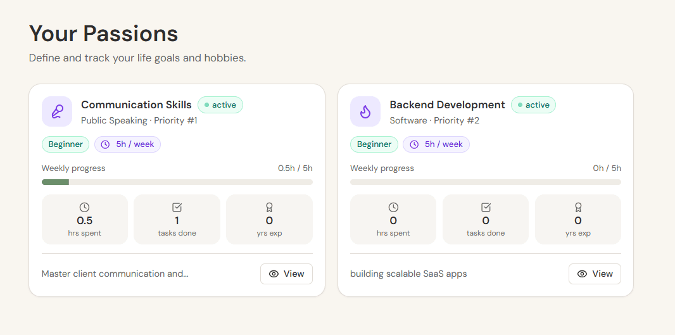The width and height of the screenshot is (675, 335).
Task: Click 'Software · Priority #2' subtitle
Action: tap(434, 120)
